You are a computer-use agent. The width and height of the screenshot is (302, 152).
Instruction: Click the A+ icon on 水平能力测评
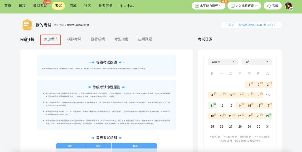pyautogui.click(x=197, y=6)
